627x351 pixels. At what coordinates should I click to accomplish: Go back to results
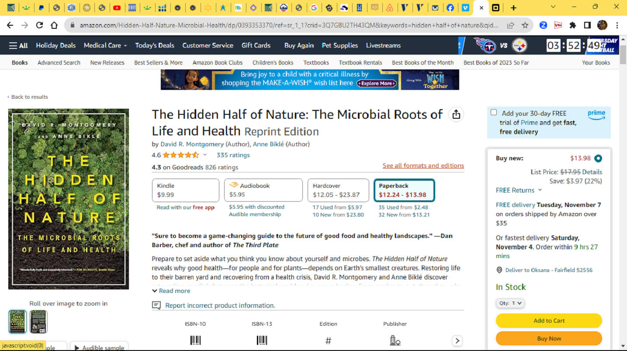click(x=28, y=97)
